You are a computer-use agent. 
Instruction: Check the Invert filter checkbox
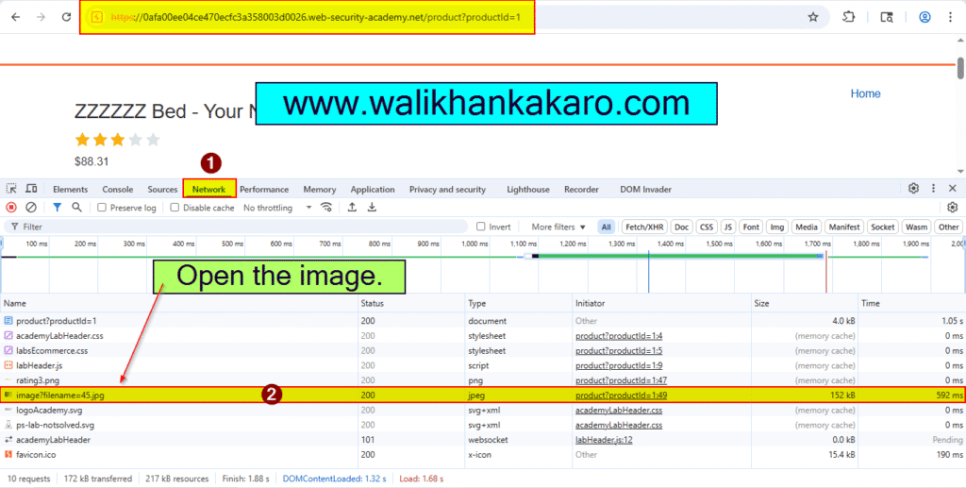coord(480,227)
